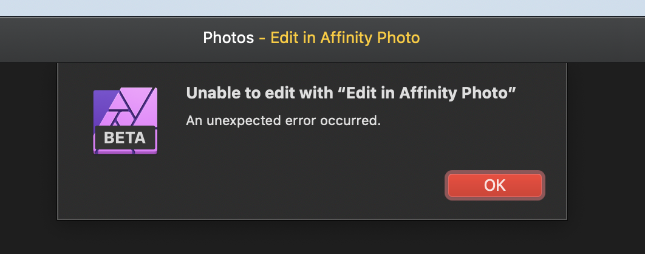Click the title bar area left of "Photos"
The image size is (645, 254).
point(99,39)
